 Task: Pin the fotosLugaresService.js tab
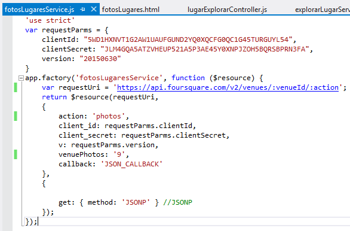(x=82, y=10)
